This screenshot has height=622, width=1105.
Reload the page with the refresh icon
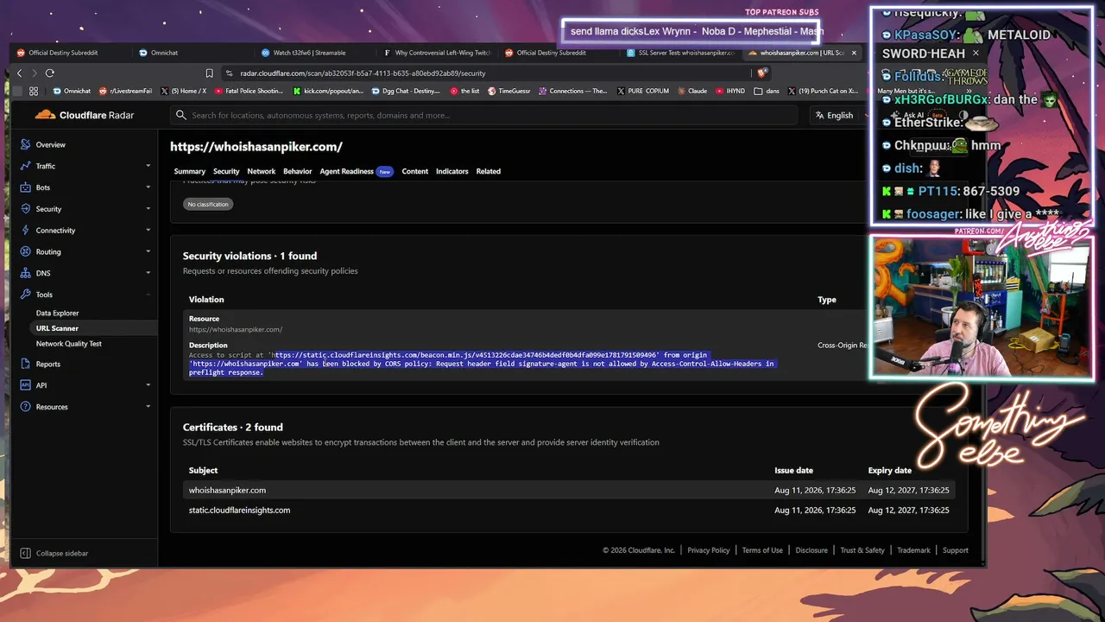(x=50, y=73)
